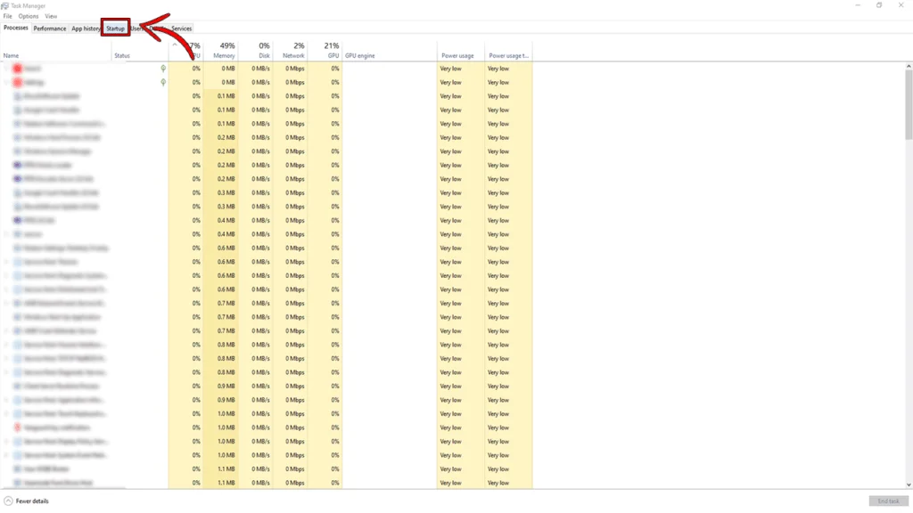The width and height of the screenshot is (913, 513).
Task: Click the red app icon in the first process row
Action: (18, 69)
